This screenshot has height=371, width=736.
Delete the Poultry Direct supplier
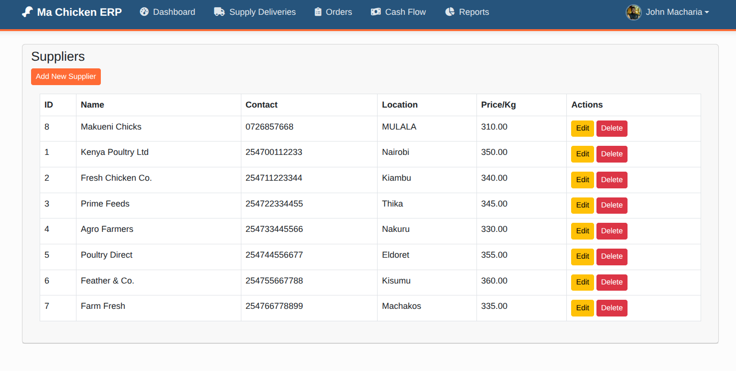tap(612, 256)
